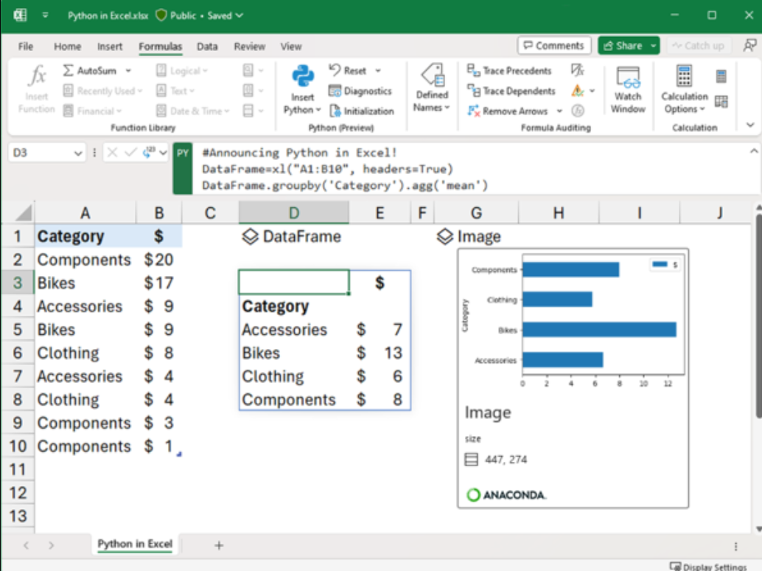Screen dimensions: 762x571
Task: Click the Insert Python icon
Action: pos(303,77)
